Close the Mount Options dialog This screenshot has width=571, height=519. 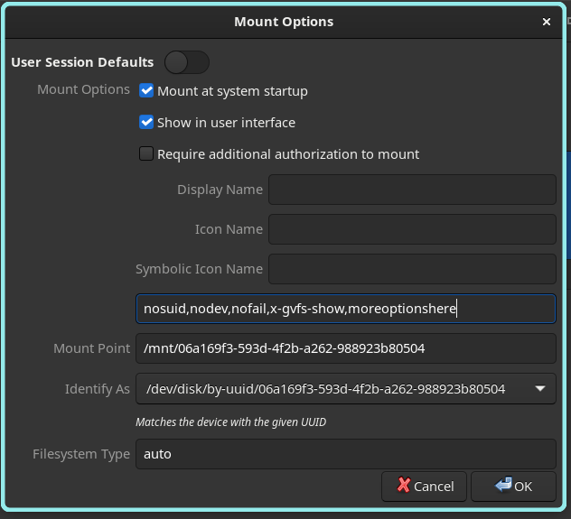pyautogui.click(x=547, y=22)
